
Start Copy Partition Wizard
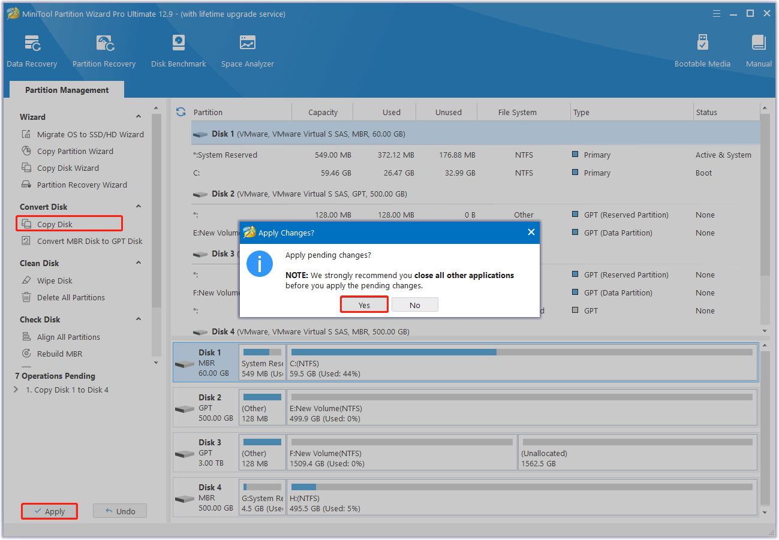(67, 151)
